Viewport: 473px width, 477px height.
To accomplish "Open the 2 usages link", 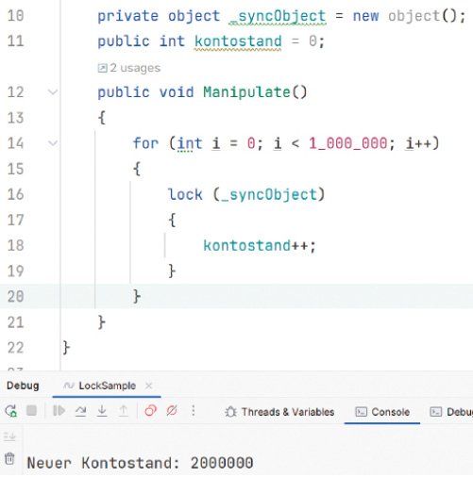I will [x=129, y=68].
